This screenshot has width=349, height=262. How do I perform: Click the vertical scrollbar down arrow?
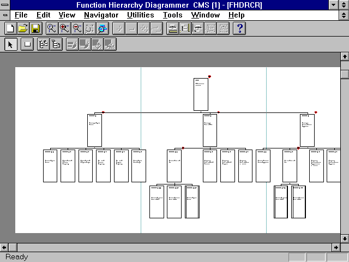(x=344, y=239)
